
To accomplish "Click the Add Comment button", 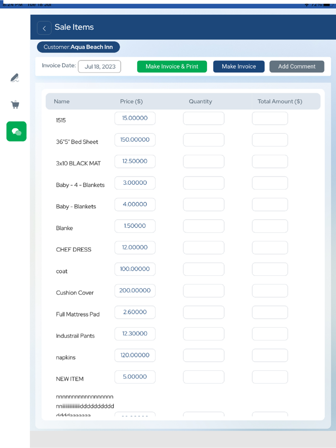I will point(297,67).
